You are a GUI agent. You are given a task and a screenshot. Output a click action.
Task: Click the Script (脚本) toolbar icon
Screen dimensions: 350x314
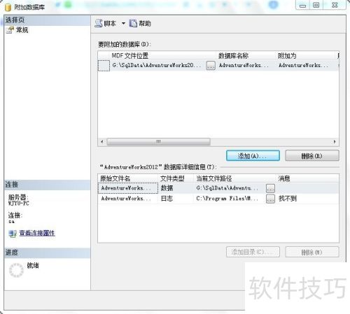(99, 23)
